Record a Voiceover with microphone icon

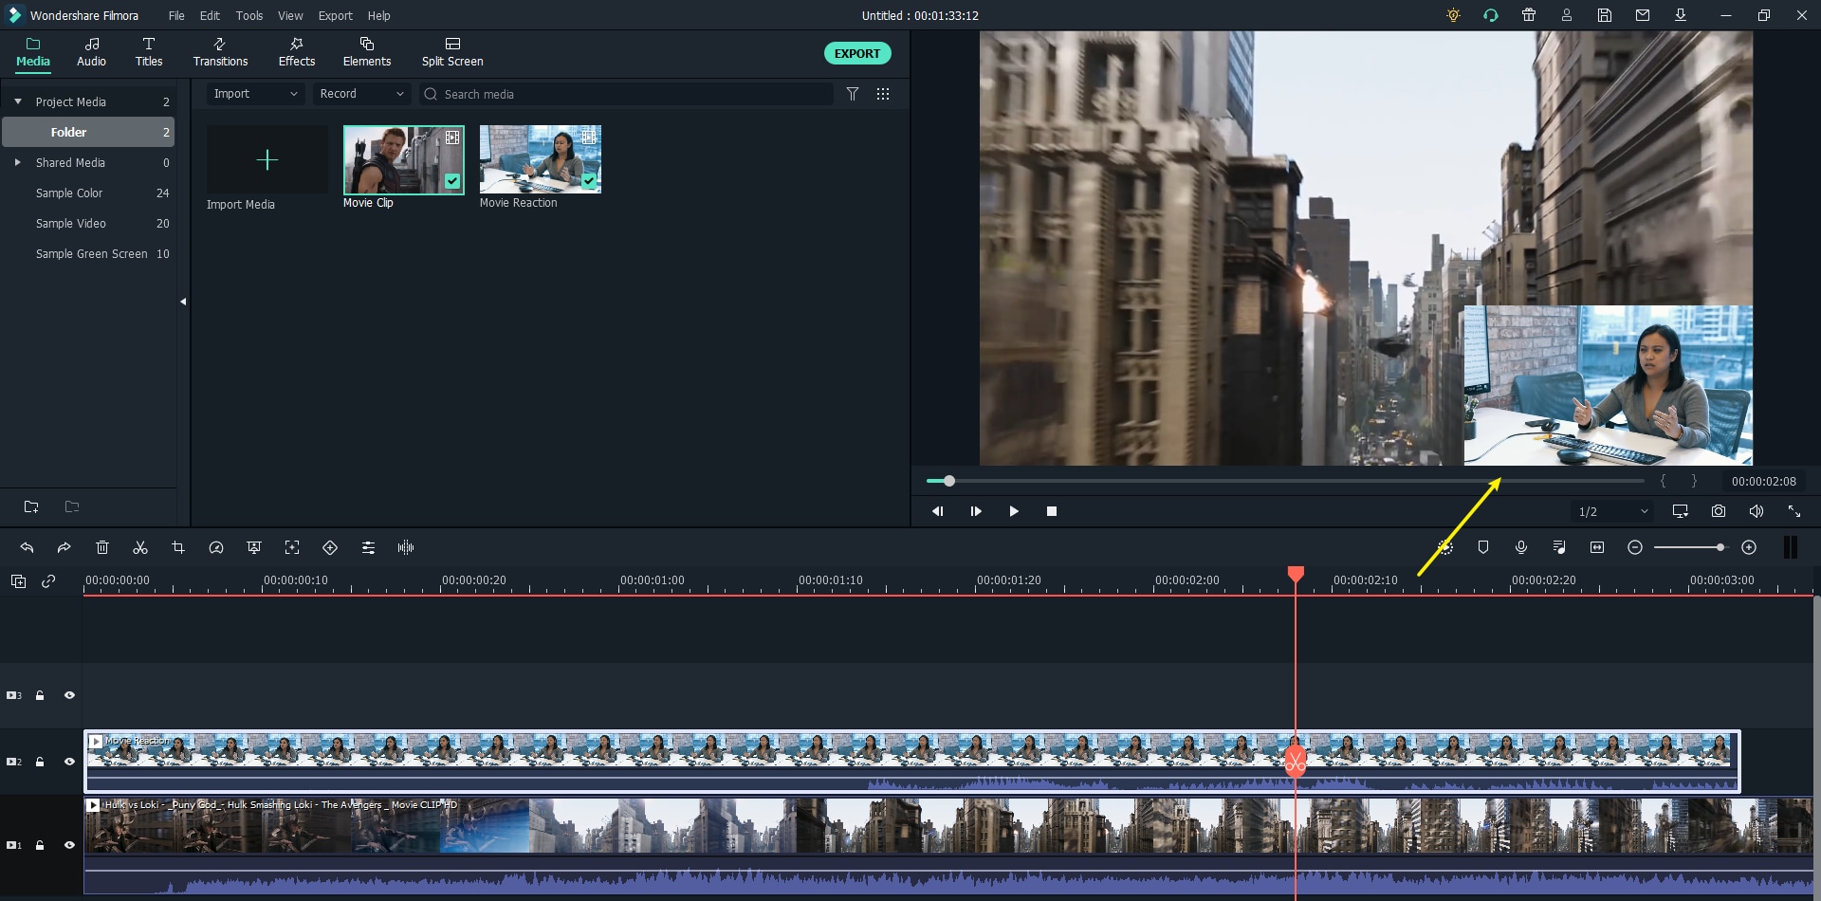[1521, 547]
